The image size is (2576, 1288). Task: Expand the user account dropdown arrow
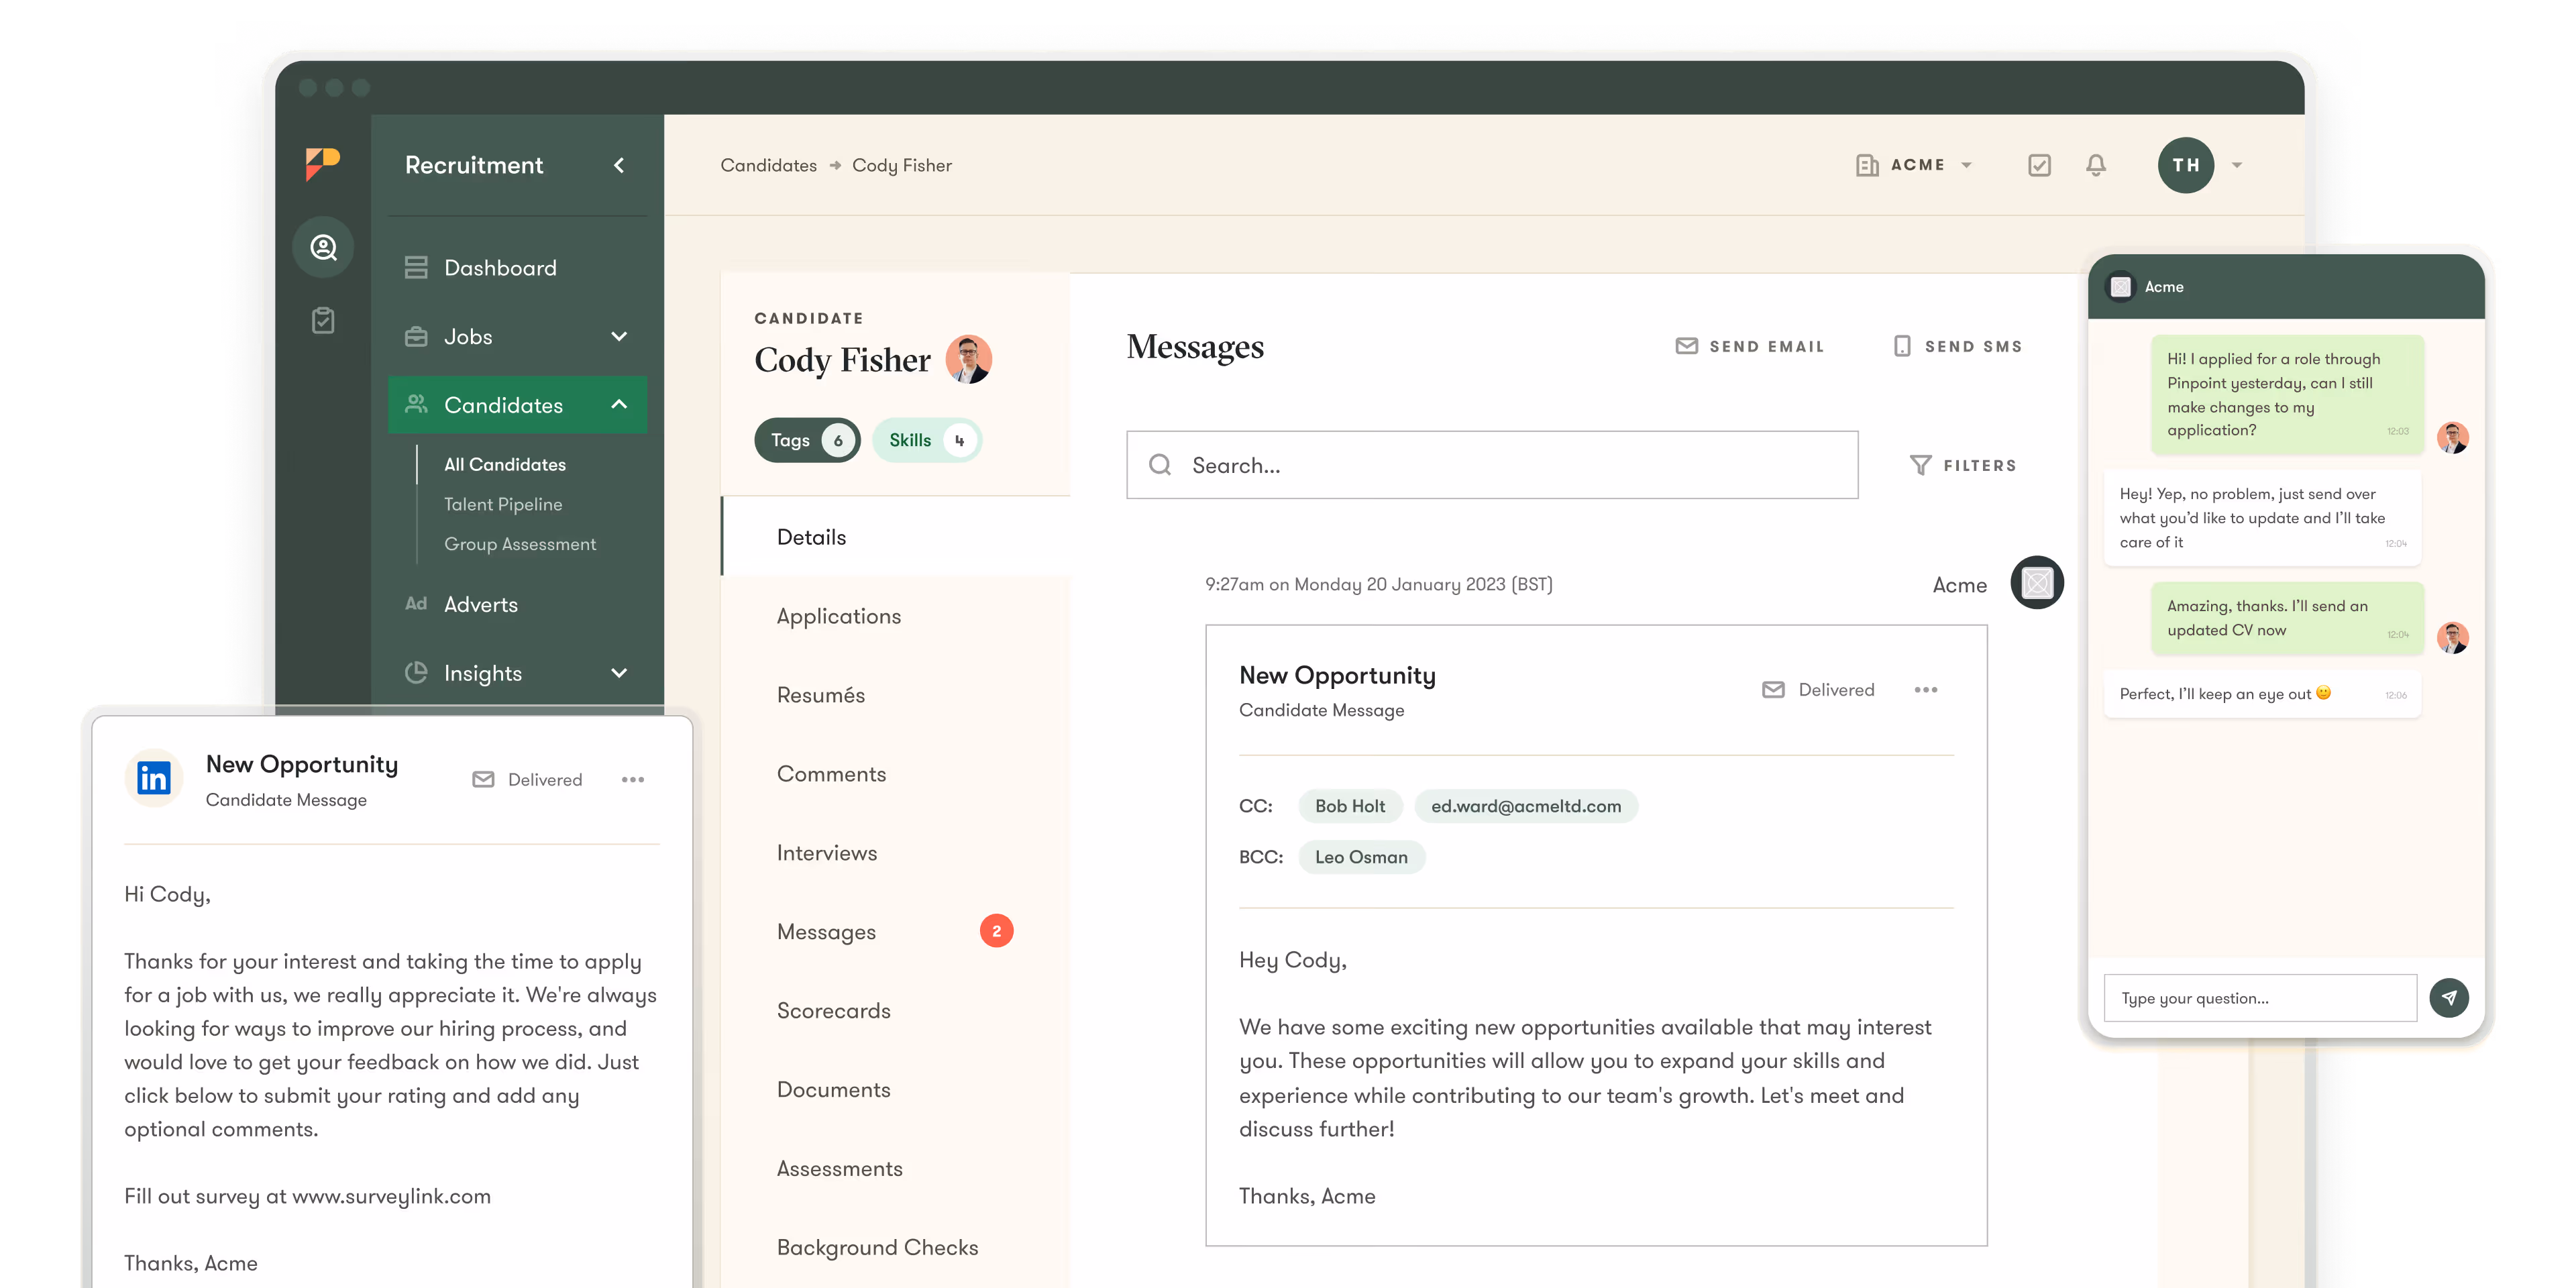click(x=2237, y=165)
